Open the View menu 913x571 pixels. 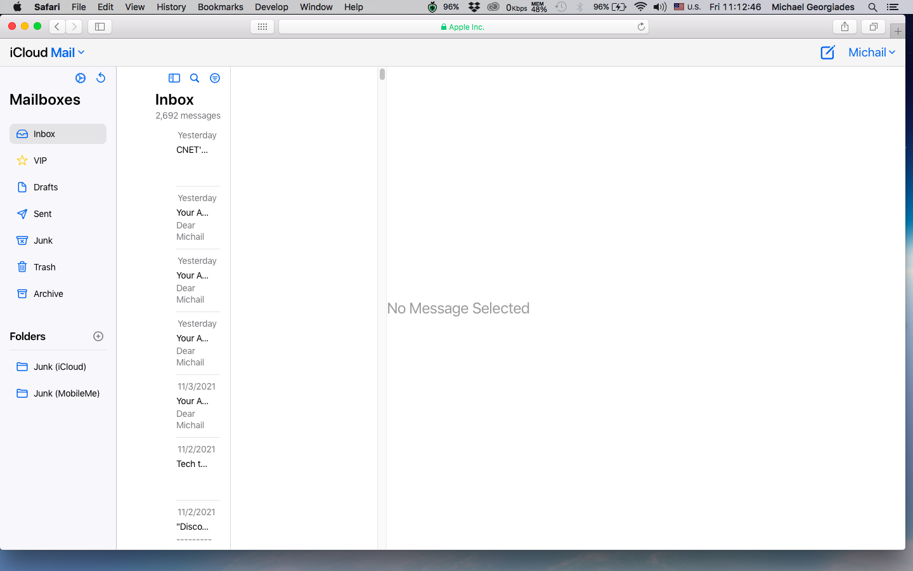tap(135, 7)
